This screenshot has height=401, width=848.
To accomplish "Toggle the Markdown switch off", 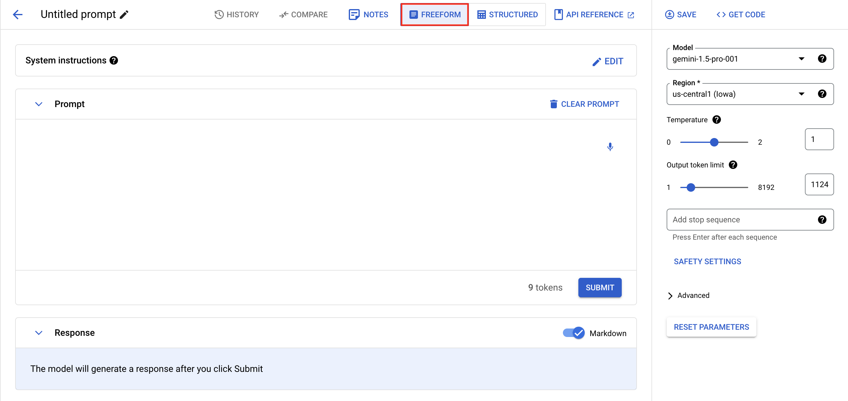I will point(574,333).
